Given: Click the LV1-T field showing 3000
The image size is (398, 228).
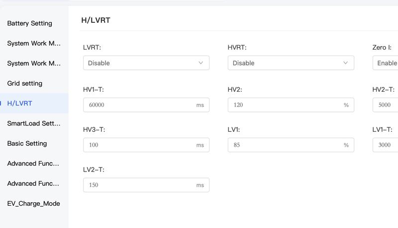Looking at the screenshot, I should click(x=385, y=145).
